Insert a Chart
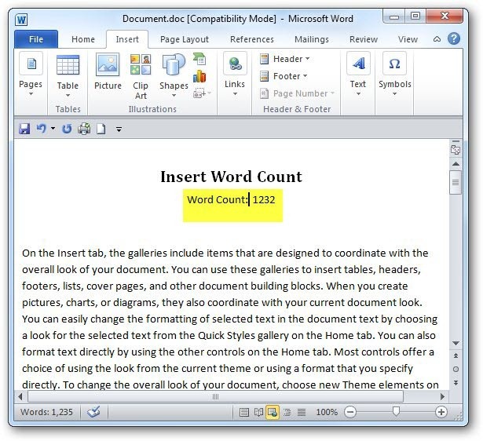The image size is (483, 441). coord(199,76)
